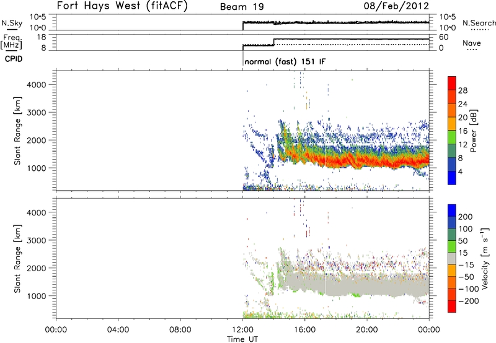Screen dimensions: 496x343
Task: Click the '12:00' time axis label
Action: pos(242,330)
